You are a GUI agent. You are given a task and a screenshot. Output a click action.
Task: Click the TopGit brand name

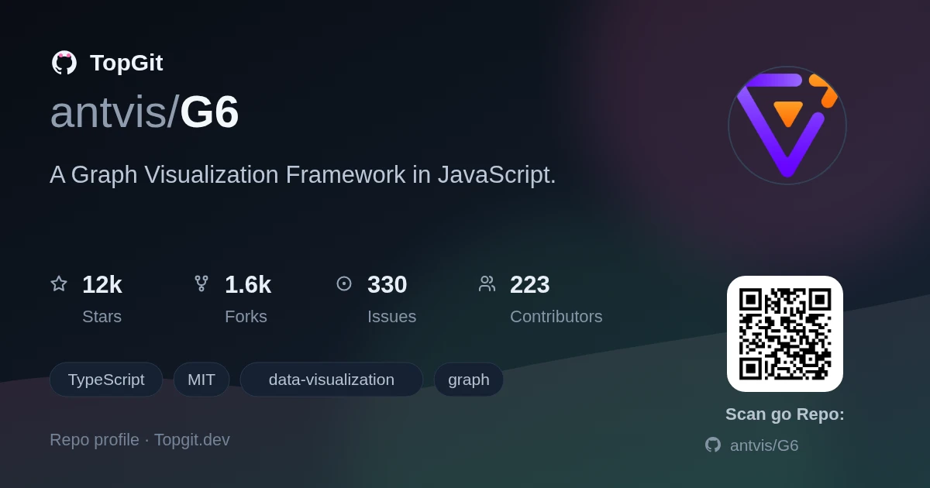coord(126,63)
